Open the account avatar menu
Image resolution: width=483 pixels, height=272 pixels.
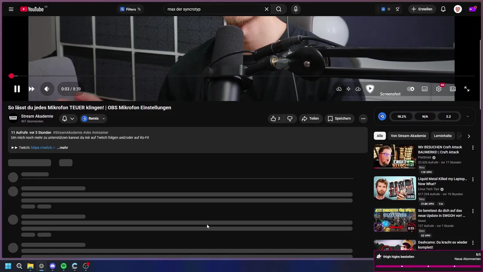458,9
